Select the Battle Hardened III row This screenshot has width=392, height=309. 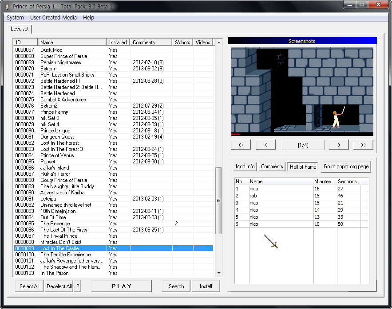(x=114, y=81)
